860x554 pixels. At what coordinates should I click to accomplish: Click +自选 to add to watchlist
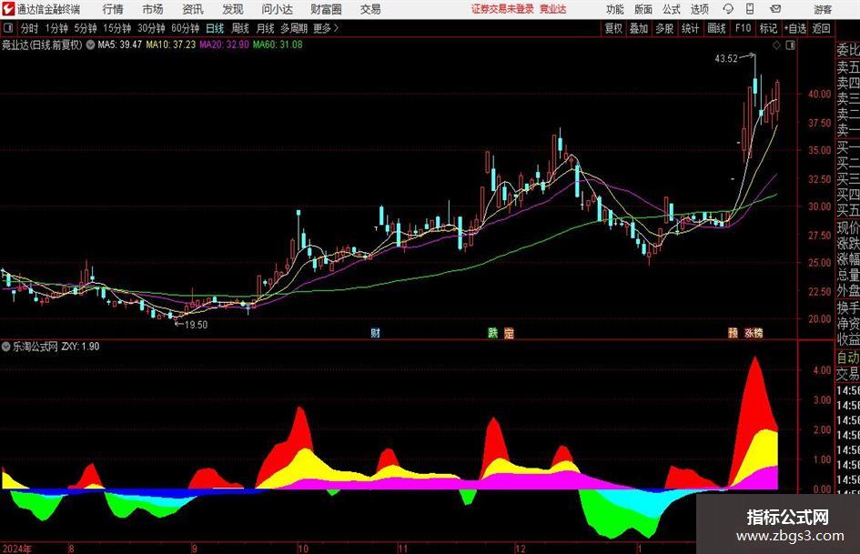coord(794,28)
